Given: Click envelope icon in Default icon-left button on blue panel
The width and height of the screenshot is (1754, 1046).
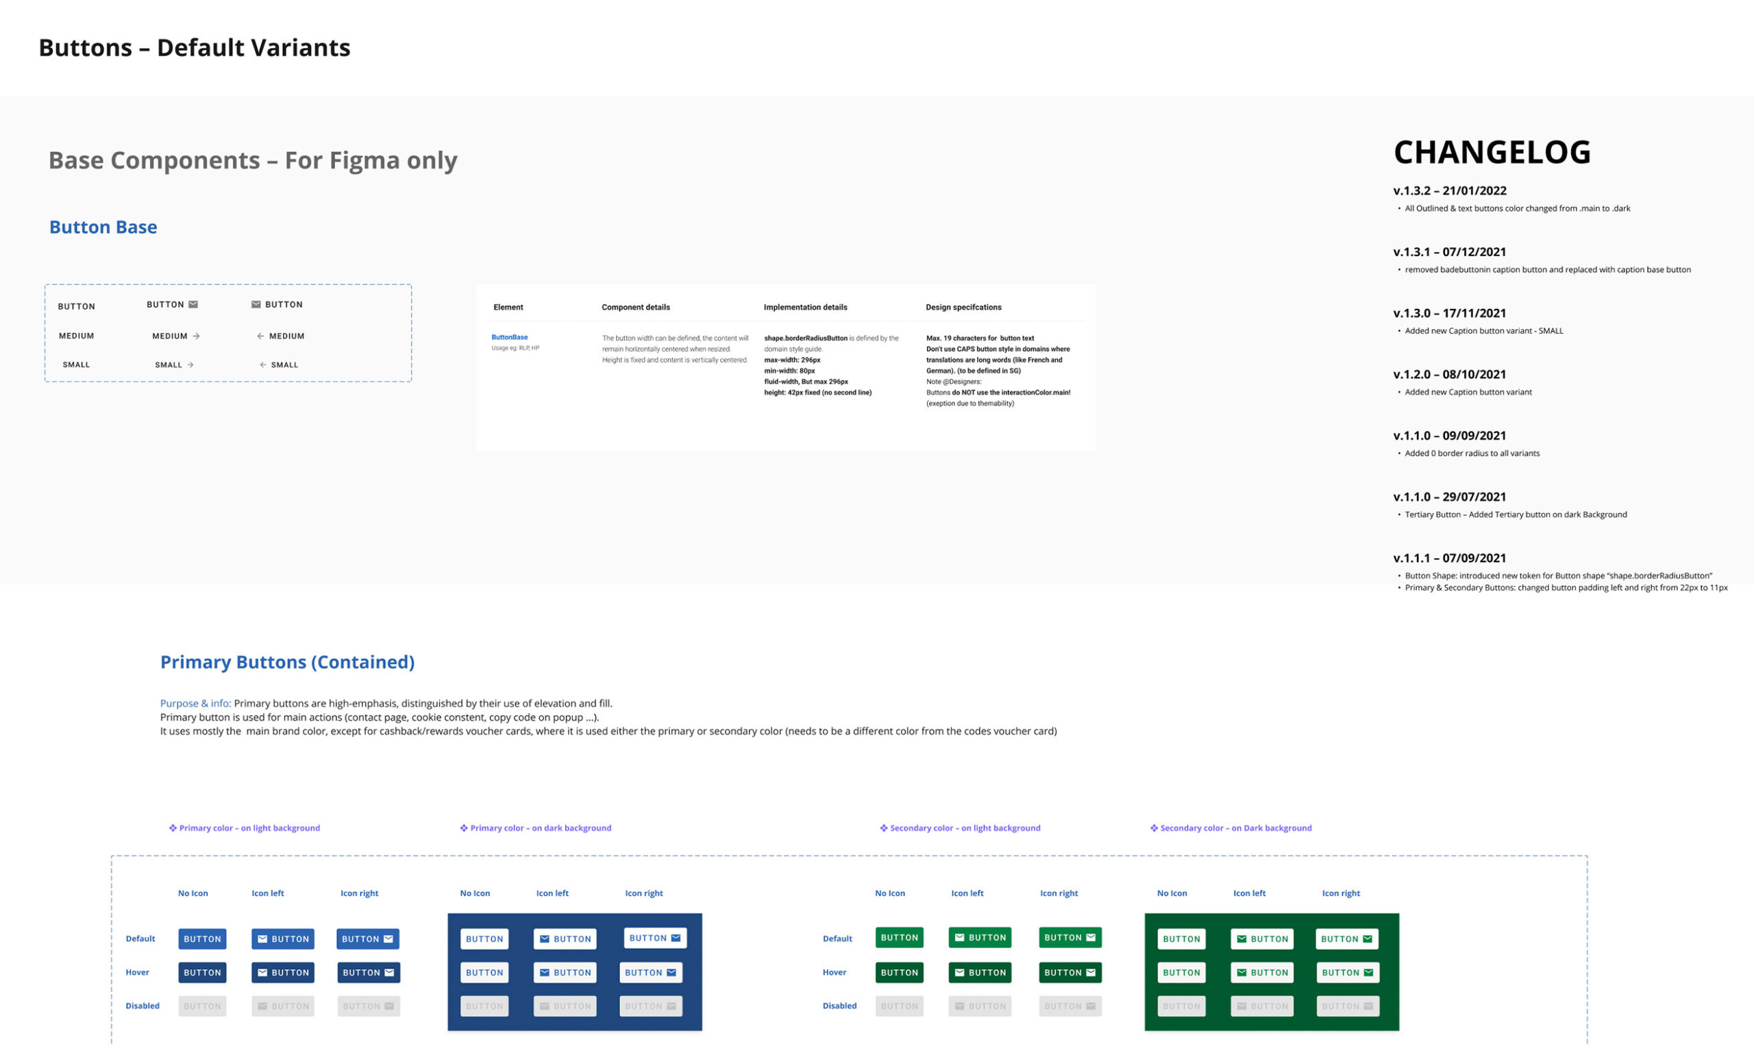Looking at the screenshot, I should pos(544,939).
